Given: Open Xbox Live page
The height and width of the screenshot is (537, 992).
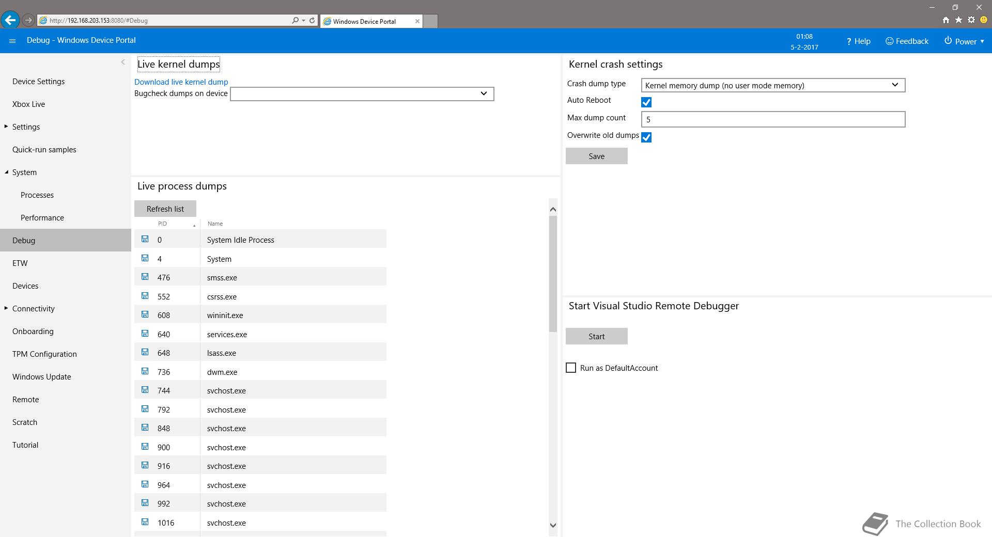Looking at the screenshot, I should coord(28,104).
